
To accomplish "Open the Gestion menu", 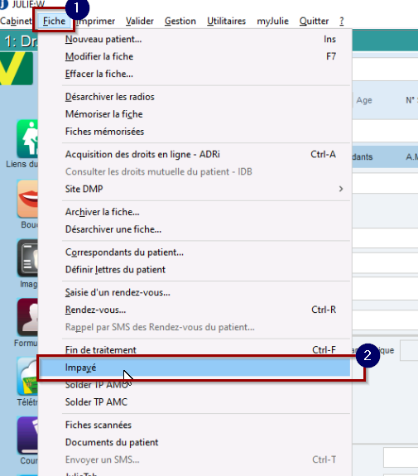I will 180,21.
